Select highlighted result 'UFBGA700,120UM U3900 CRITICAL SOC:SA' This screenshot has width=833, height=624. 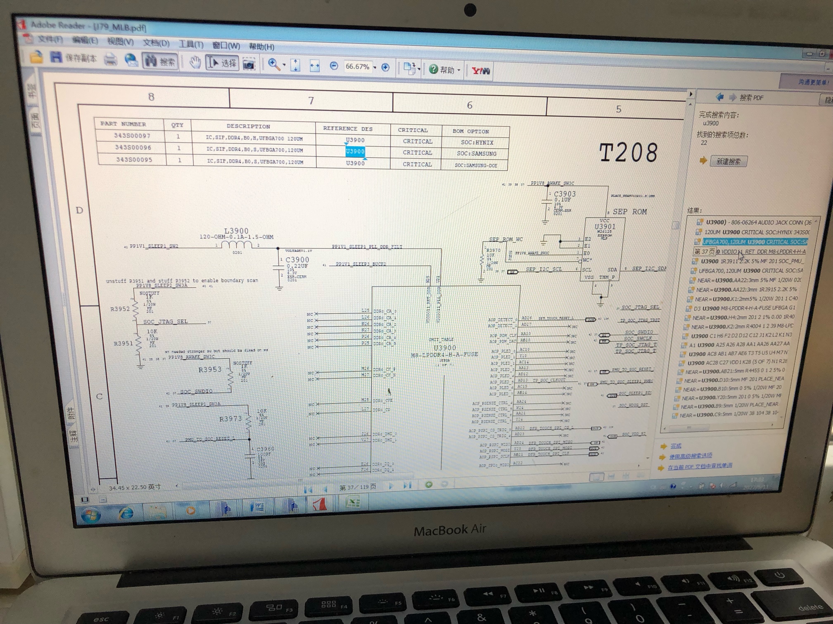point(751,242)
